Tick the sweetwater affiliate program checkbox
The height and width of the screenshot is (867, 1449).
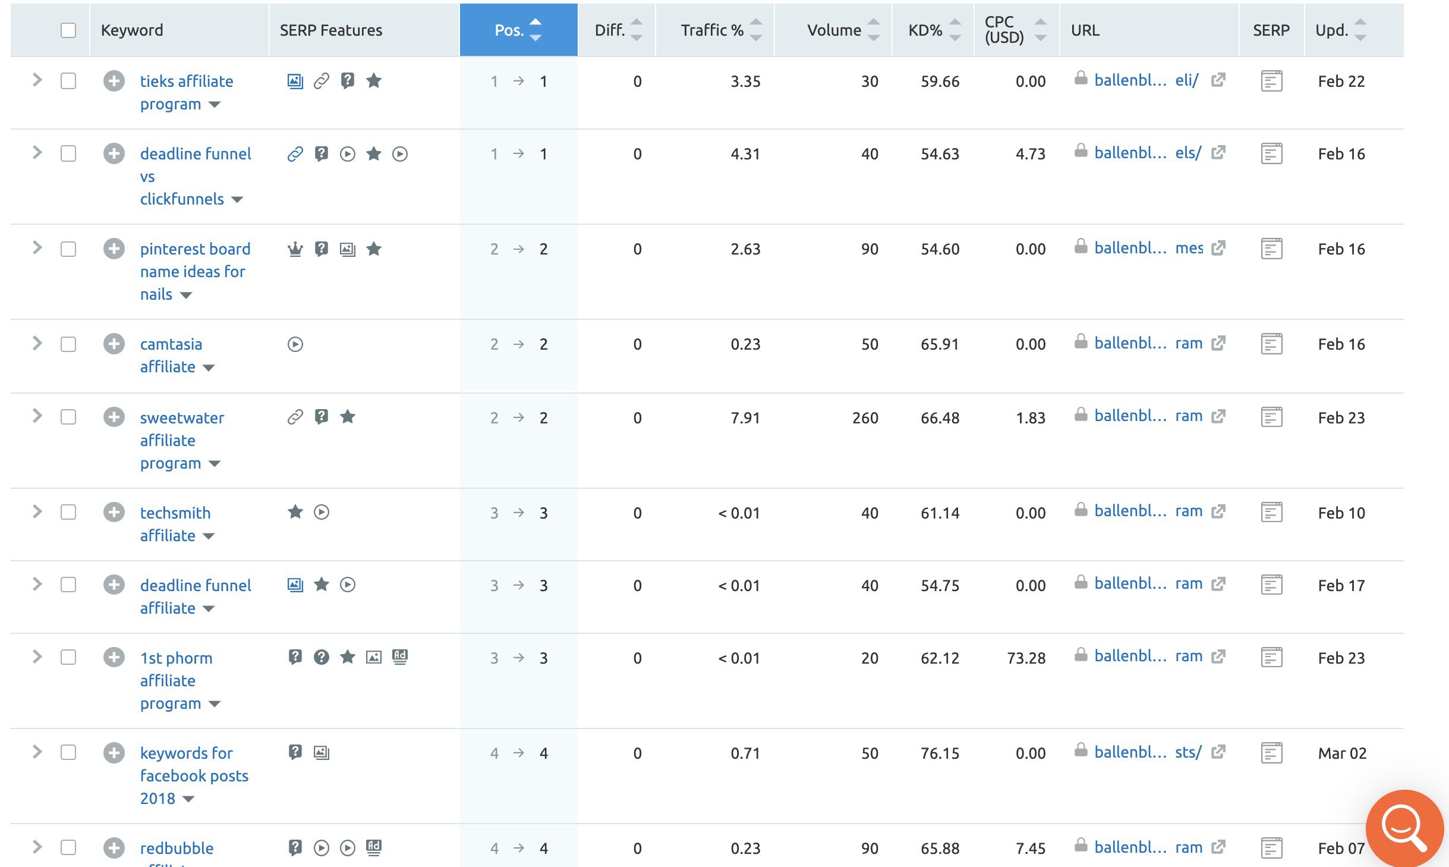(x=68, y=417)
